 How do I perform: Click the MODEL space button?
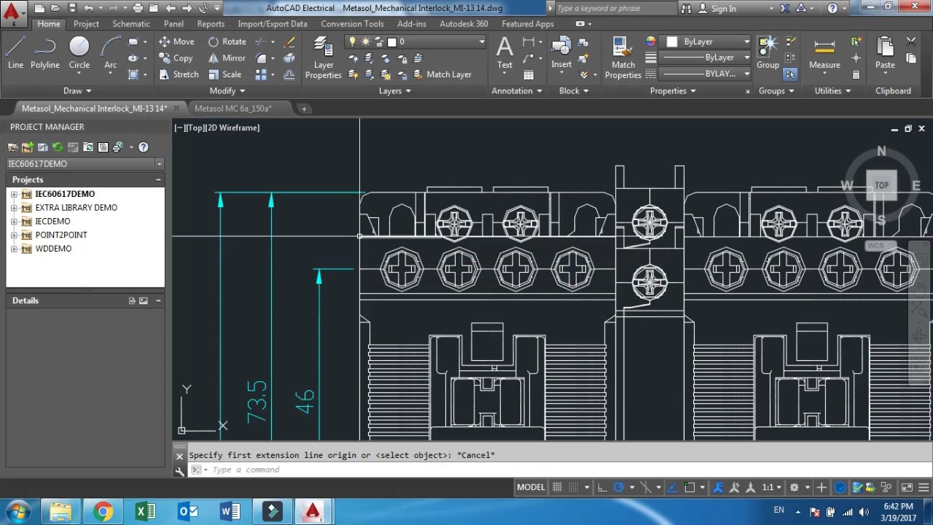click(x=531, y=487)
